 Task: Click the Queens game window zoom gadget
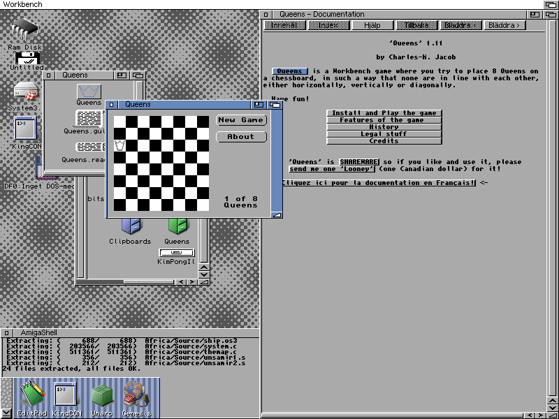click(x=259, y=104)
